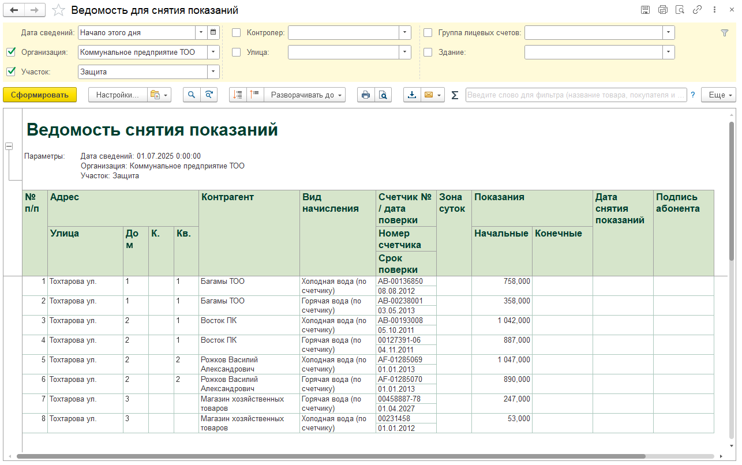Viewport: 742px width, 465px height.
Task: Enable the Группа лицевых счетов checkbox
Action: point(428,33)
